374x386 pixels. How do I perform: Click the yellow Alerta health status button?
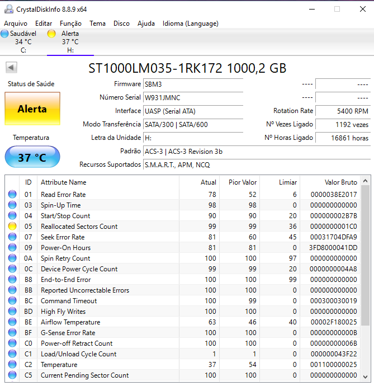tap(32, 109)
